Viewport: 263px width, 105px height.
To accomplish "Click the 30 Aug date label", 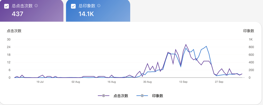I will [147, 82].
